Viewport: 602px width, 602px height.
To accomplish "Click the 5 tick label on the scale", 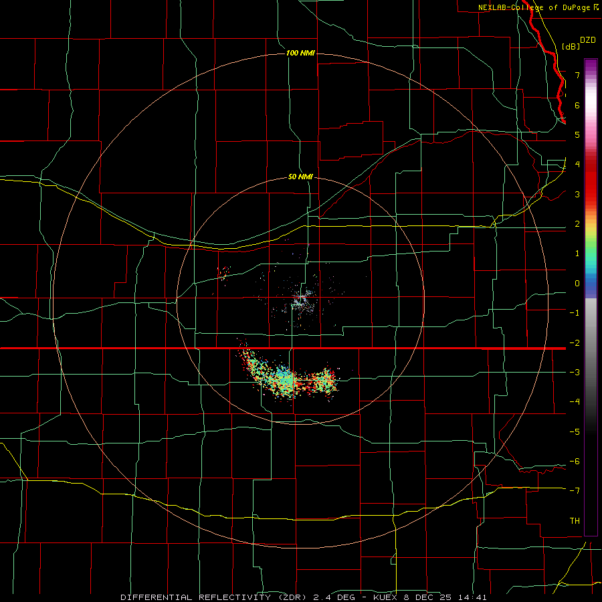I will [x=577, y=134].
